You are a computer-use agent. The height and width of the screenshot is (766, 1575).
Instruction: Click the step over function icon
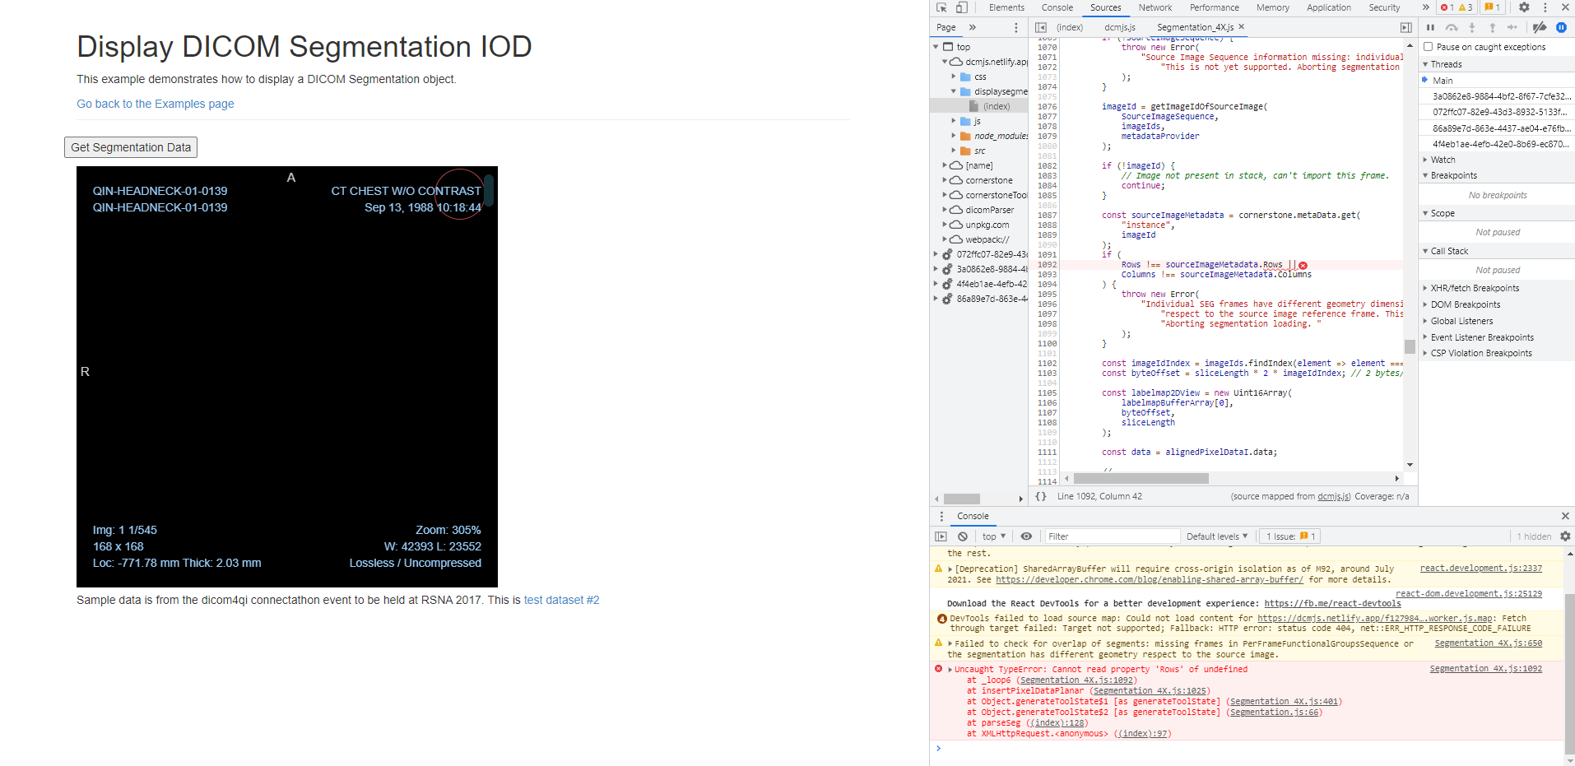point(1452,27)
